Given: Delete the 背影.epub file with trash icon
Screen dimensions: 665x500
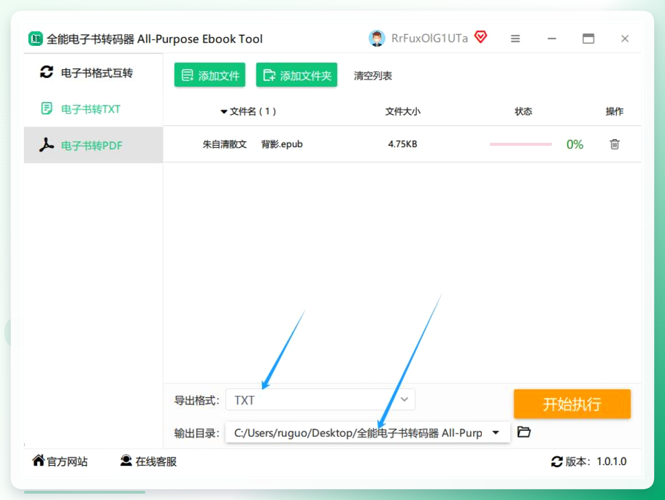Looking at the screenshot, I should [x=614, y=144].
